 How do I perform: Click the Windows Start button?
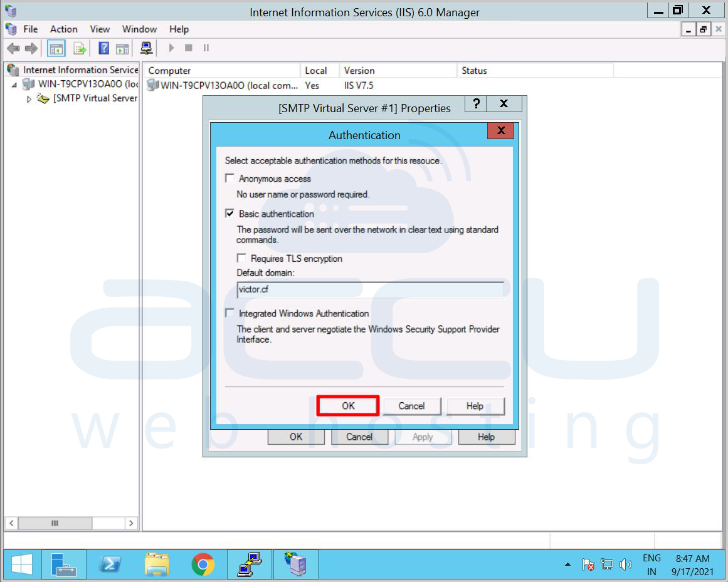21,565
